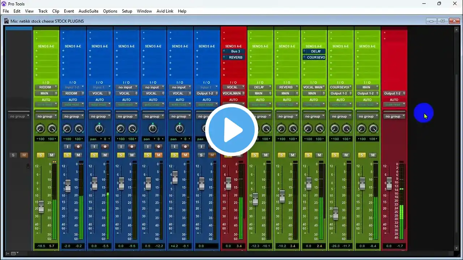Click the large play button overlay
The width and height of the screenshot is (463, 260).
tap(231, 130)
